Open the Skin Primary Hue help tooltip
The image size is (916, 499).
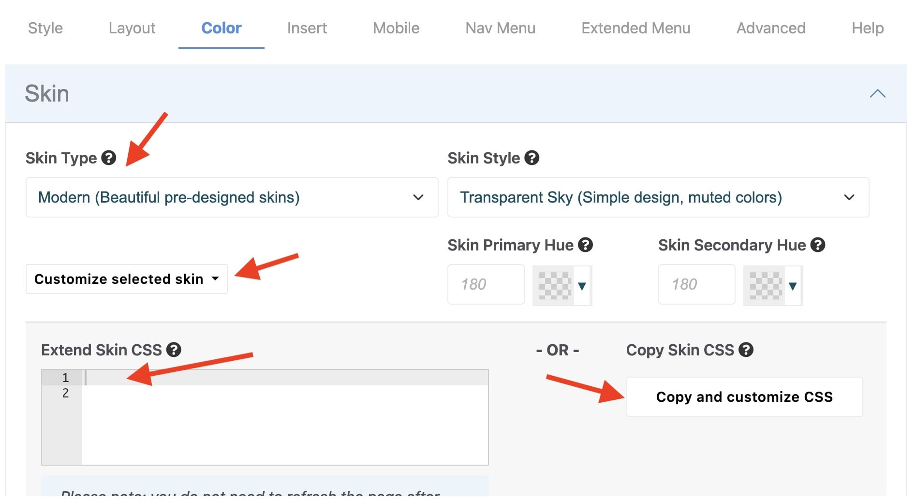point(586,245)
